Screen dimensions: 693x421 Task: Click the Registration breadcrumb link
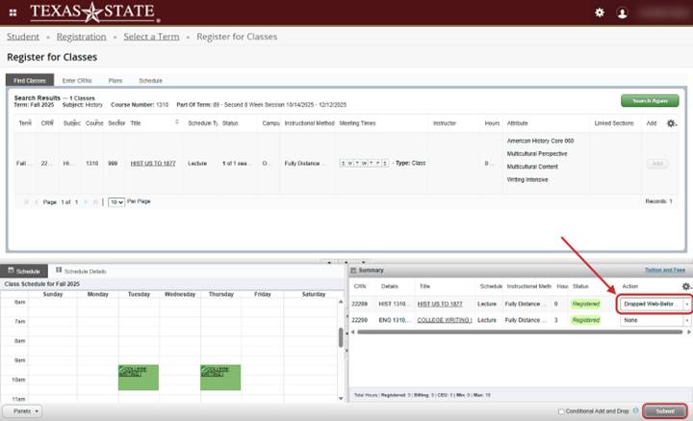coord(81,37)
